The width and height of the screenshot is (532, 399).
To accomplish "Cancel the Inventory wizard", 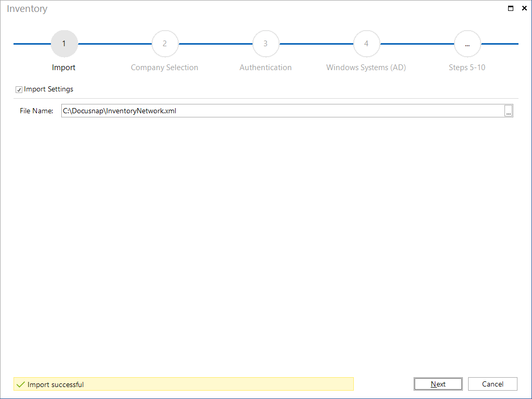I will click(493, 384).
